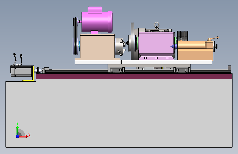Select the large gray machine base
The width and height of the screenshot is (238, 154).
[x=119, y=113]
